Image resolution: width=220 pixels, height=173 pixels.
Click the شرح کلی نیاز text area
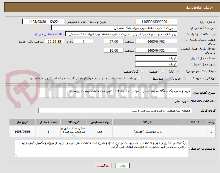tap(114, 93)
